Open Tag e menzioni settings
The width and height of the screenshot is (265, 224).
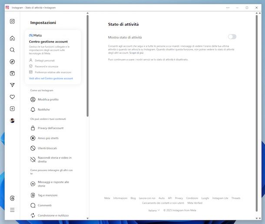click(x=52, y=195)
